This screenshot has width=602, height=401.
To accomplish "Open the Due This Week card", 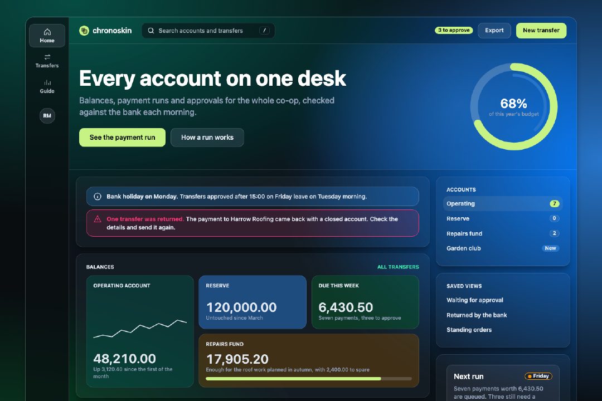I will [365, 302].
